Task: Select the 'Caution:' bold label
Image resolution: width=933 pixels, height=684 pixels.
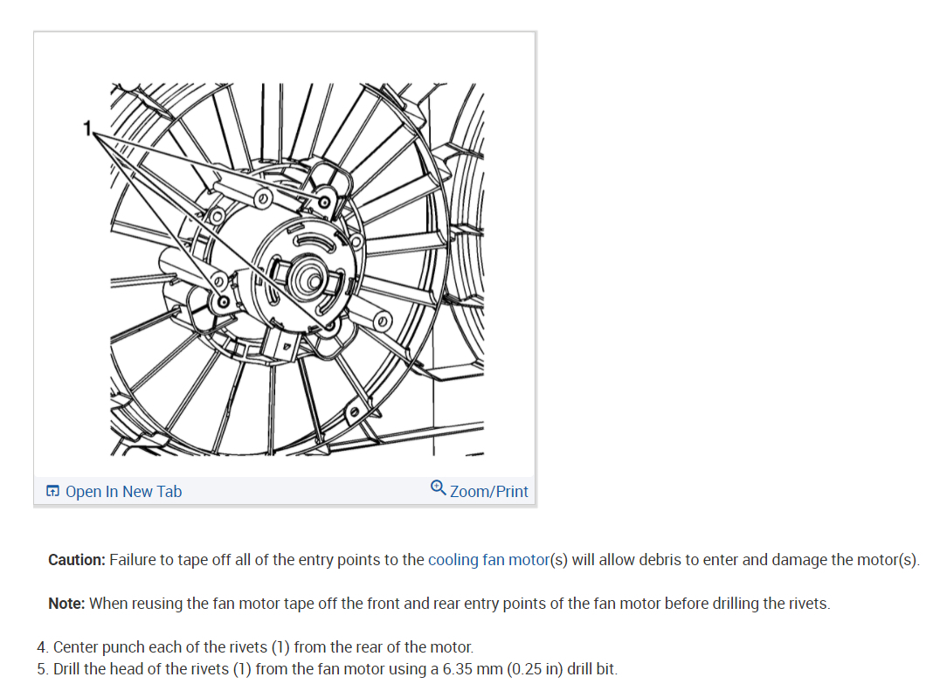Action: [x=77, y=560]
